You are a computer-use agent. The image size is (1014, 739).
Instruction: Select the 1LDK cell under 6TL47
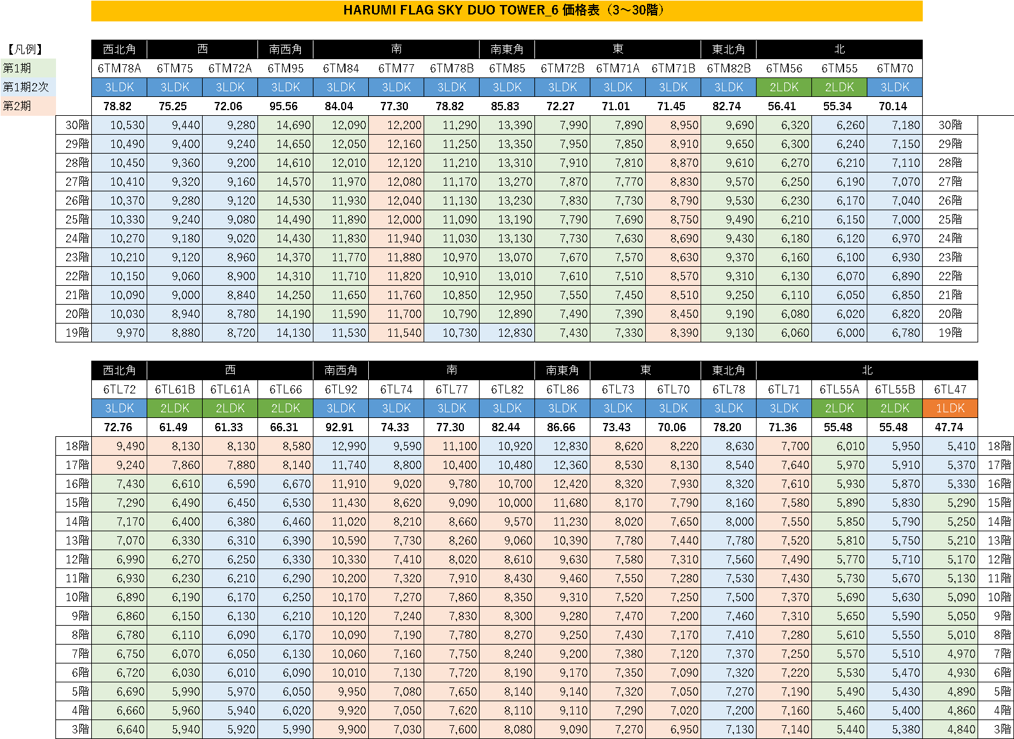tap(950, 408)
